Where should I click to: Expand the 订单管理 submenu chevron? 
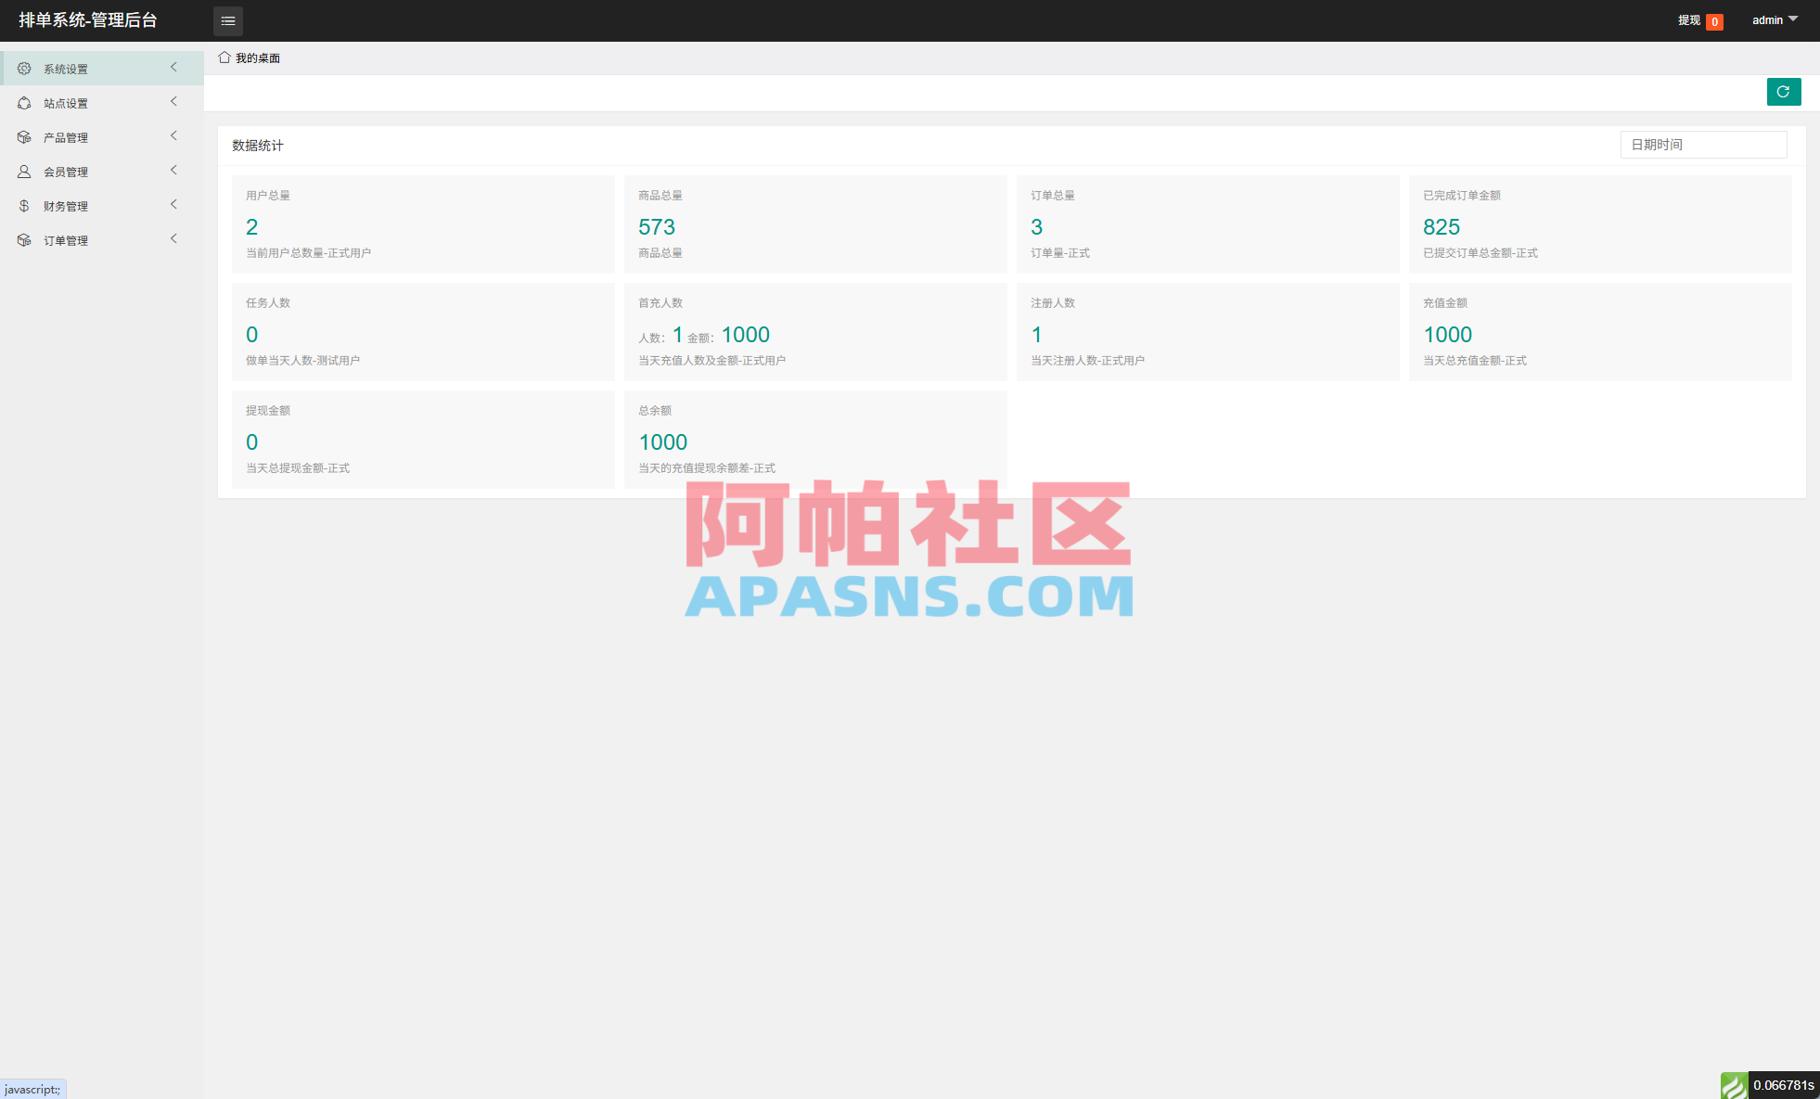tap(173, 238)
